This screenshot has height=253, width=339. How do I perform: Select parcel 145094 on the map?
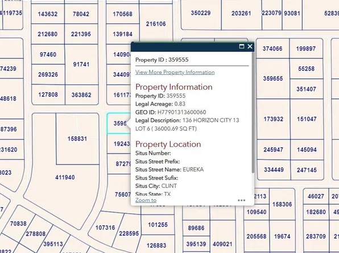point(307,150)
